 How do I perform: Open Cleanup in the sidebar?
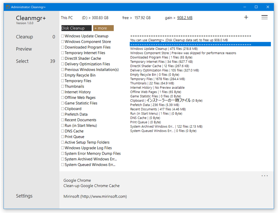24,37
